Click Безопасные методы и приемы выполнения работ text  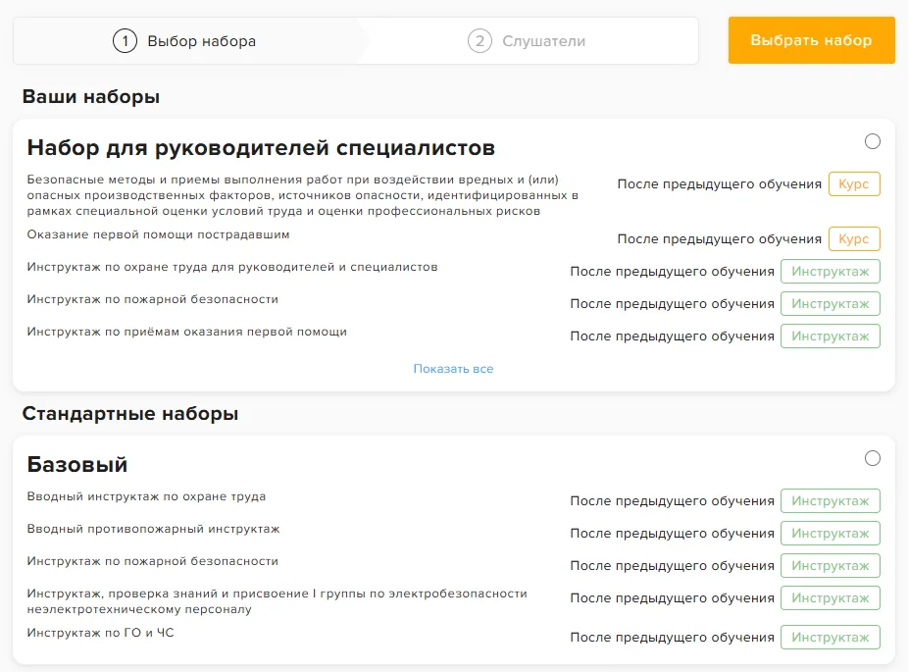click(x=302, y=195)
